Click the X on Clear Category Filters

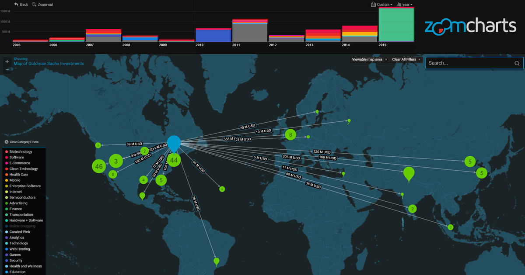[x=7, y=142]
